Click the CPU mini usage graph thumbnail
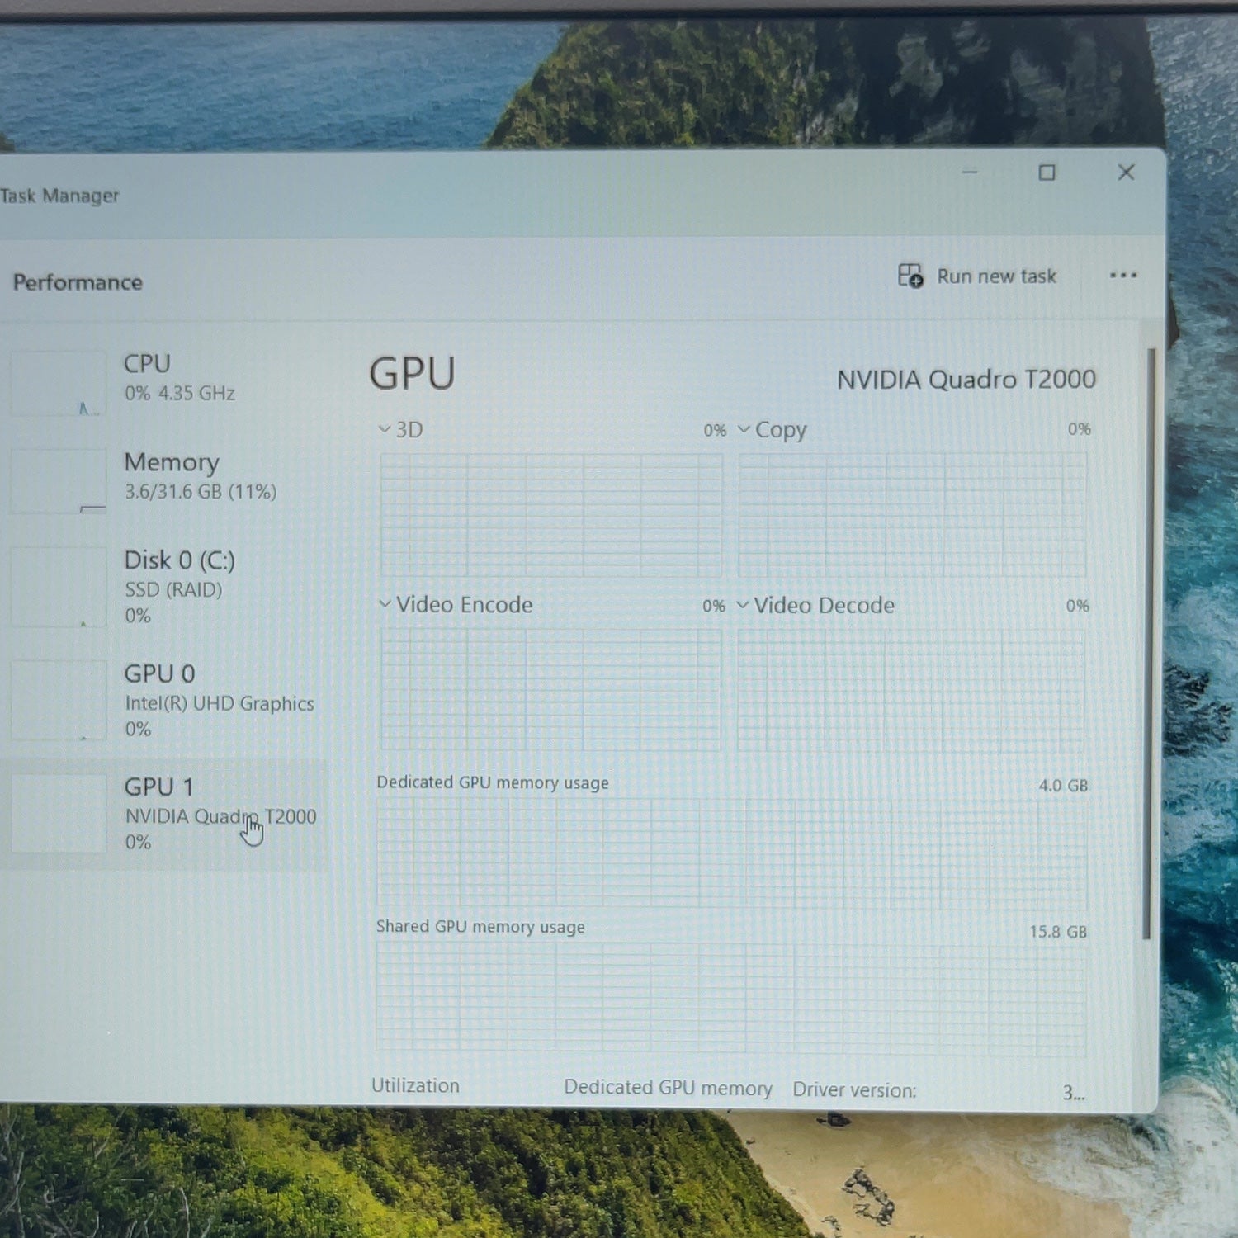Viewport: 1238px width, 1238px height. tap(58, 383)
